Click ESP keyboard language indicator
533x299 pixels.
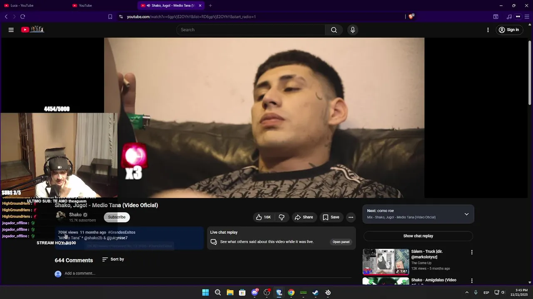coord(486,293)
